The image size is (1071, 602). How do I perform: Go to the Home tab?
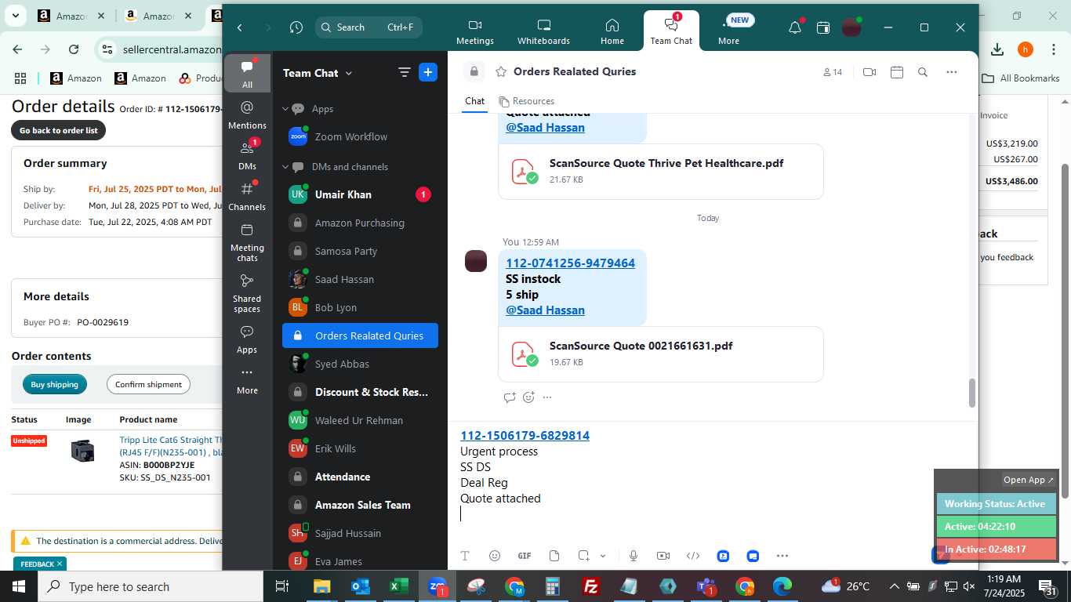click(x=612, y=31)
